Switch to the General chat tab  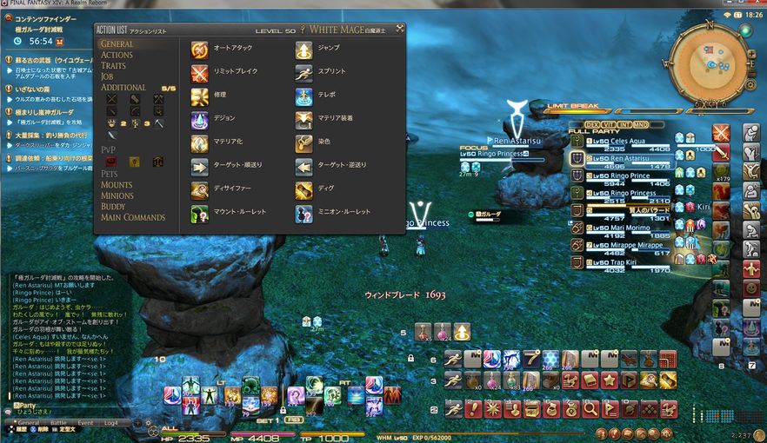tap(29, 423)
